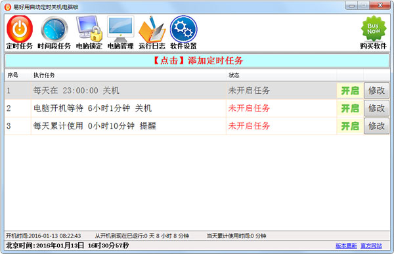Image resolution: width=394 pixels, height=254 pixels.
Task: Click the 北京时间 clock text
Action: click(68, 245)
